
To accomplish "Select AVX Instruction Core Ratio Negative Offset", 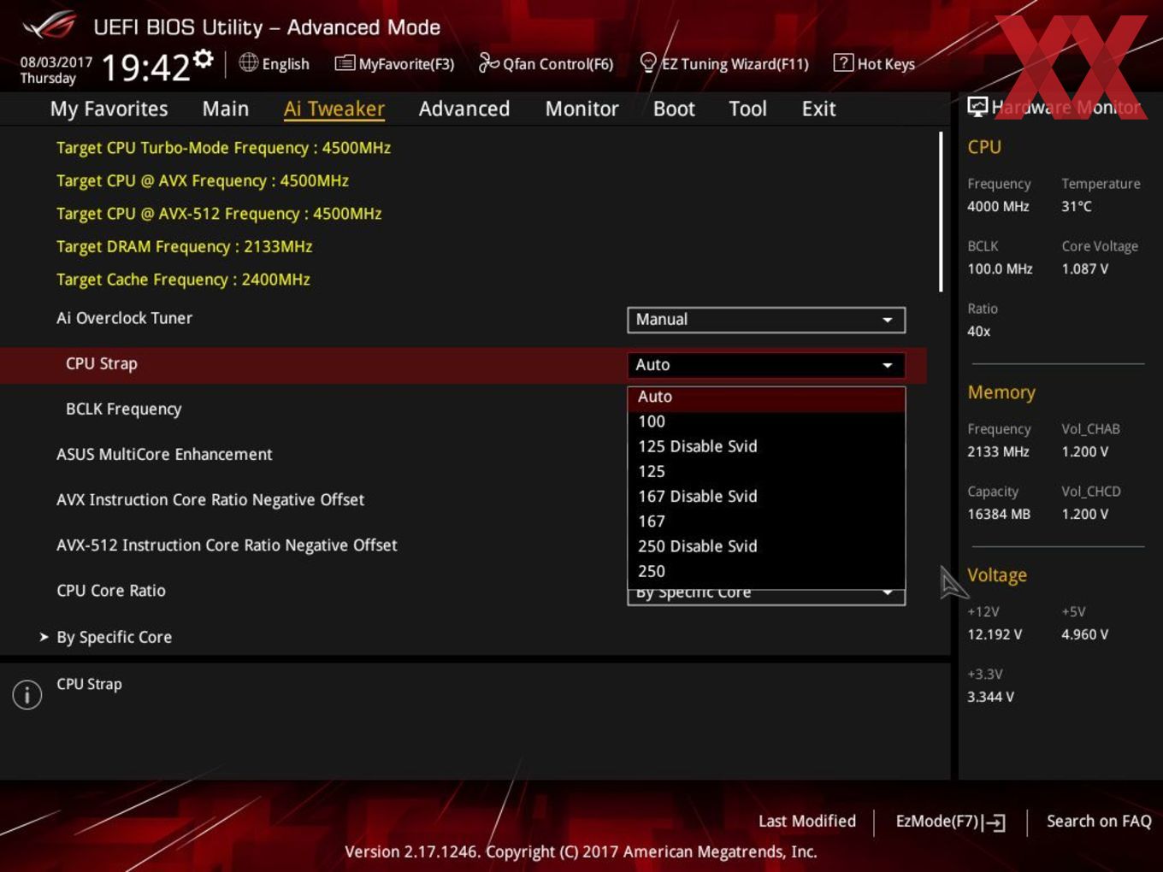I will [x=210, y=500].
